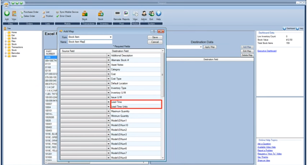Viewport: 307px width, 165px height.
Task: Select the Print ribbon group label
Action: click(x=121, y=24)
